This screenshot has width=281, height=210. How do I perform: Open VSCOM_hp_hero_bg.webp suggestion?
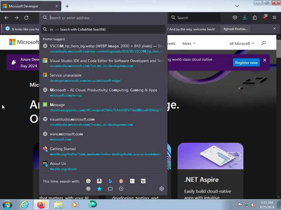103,49
